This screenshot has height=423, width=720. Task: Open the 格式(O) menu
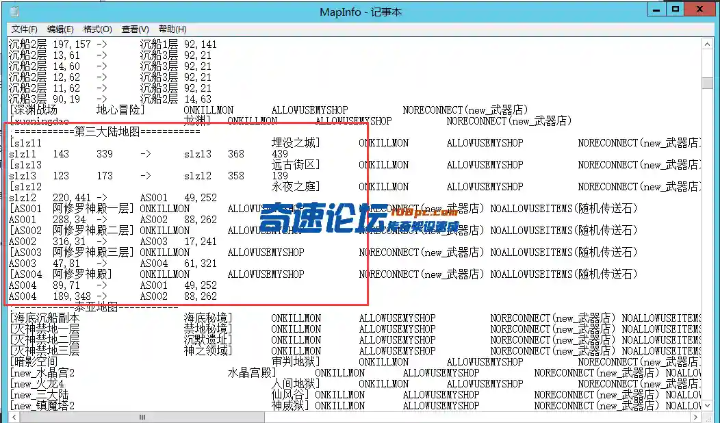(97, 29)
